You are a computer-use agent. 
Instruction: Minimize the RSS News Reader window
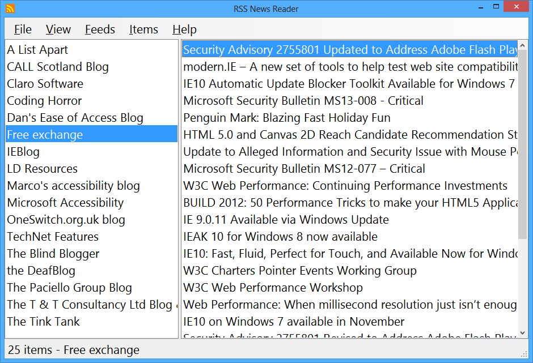481,7
